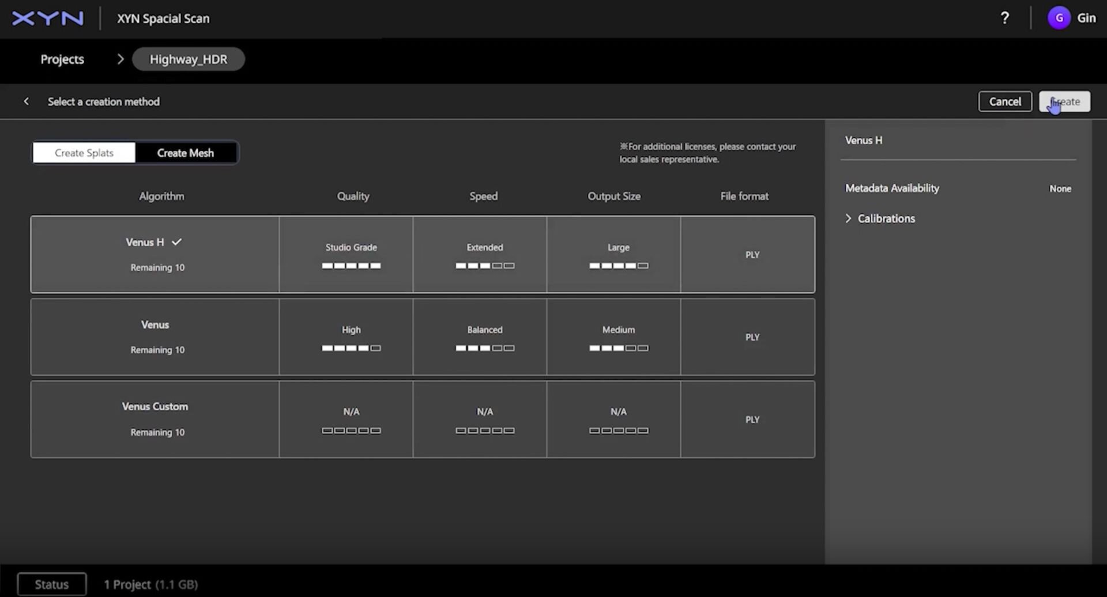Viewport: 1107px width, 597px height.
Task: Click the Studio Grade quality bar indicator
Action: pyautogui.click(x=351, y=266)
